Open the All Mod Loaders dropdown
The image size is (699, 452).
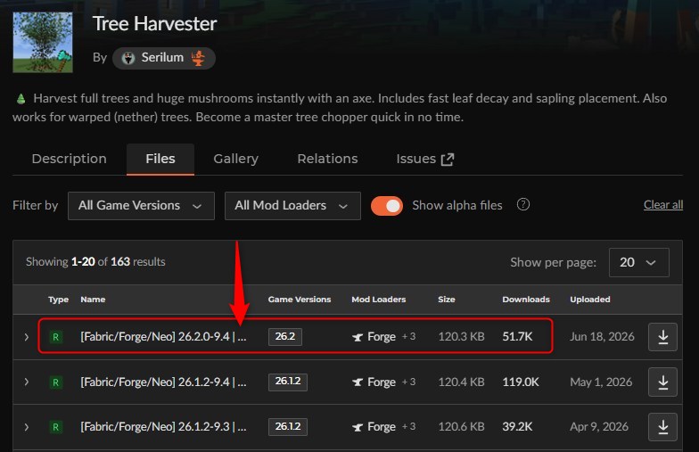(x=292, y=205)
